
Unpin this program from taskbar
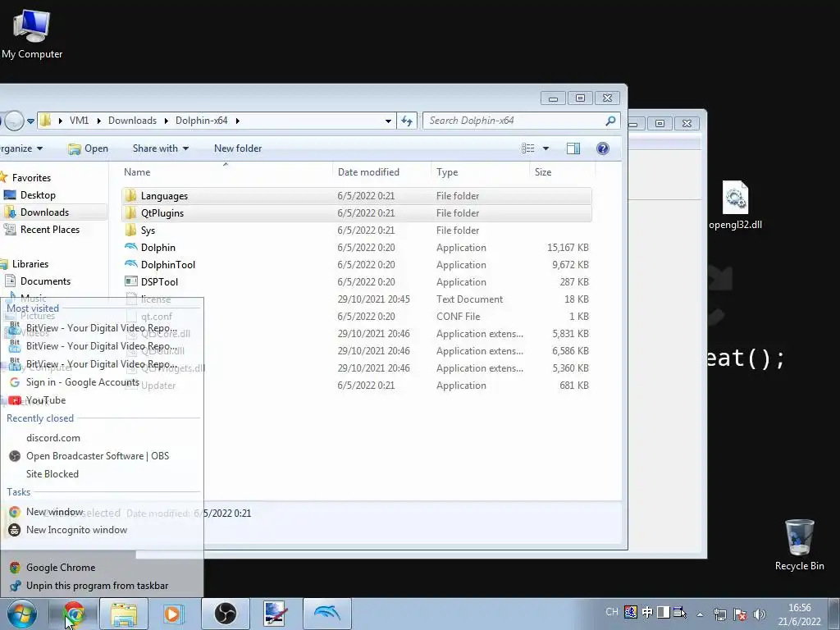pyautogui.click(x=97, y=586)
